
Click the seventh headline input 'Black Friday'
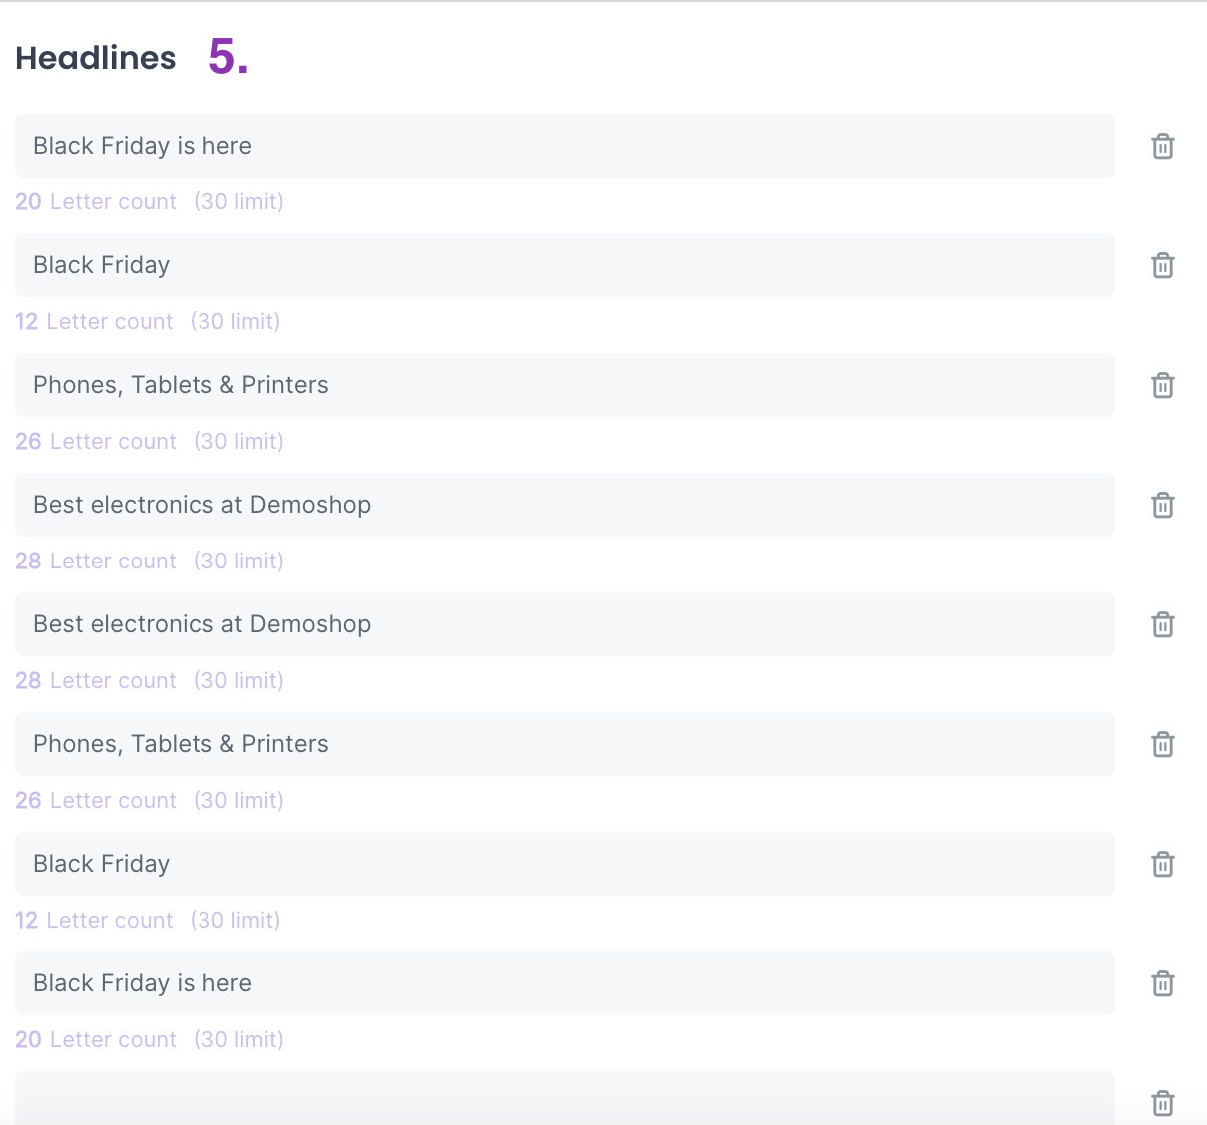(x=564, y=864)
